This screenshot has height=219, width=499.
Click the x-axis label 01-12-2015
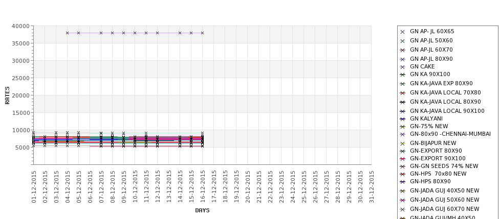point(34,187)
